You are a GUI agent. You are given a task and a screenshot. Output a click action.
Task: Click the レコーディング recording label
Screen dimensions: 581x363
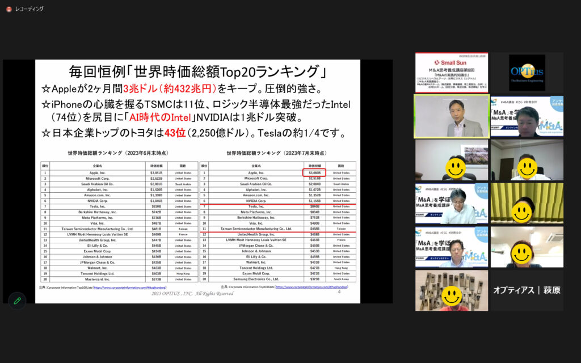[x=30, y=9]
